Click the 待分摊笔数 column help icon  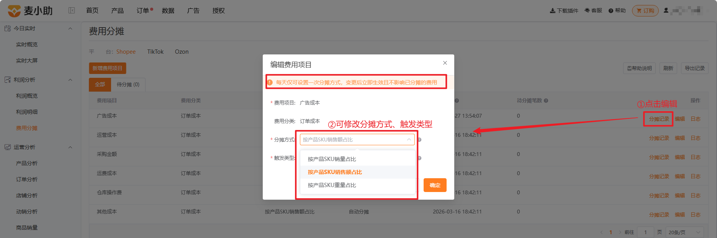pyautogui.click(x=546, y=101)
